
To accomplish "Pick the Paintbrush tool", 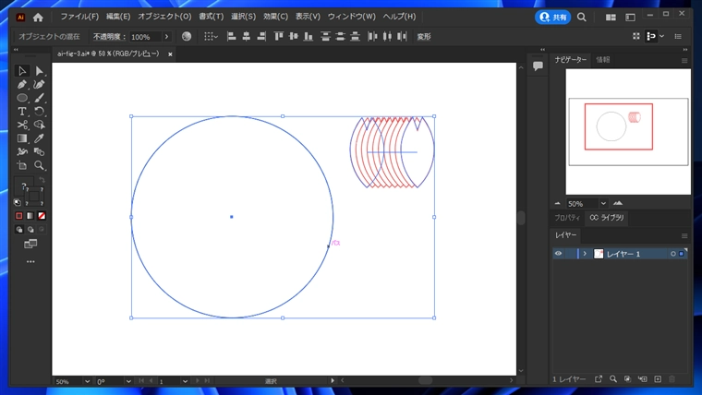I will click(40, 98).
